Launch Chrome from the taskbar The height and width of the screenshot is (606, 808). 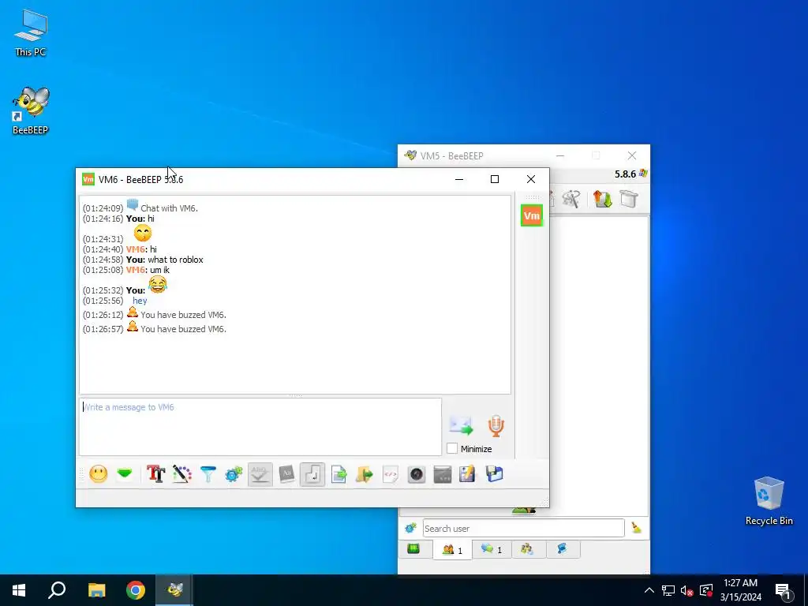[x=136, y=590]
